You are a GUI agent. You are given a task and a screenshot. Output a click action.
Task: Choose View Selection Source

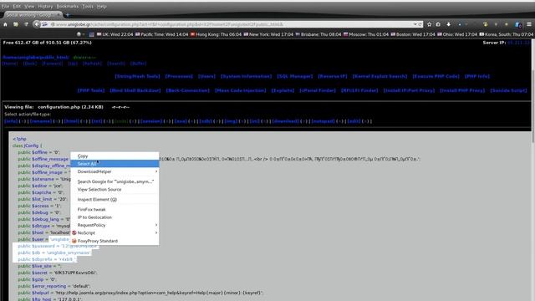tap(115, 190)
